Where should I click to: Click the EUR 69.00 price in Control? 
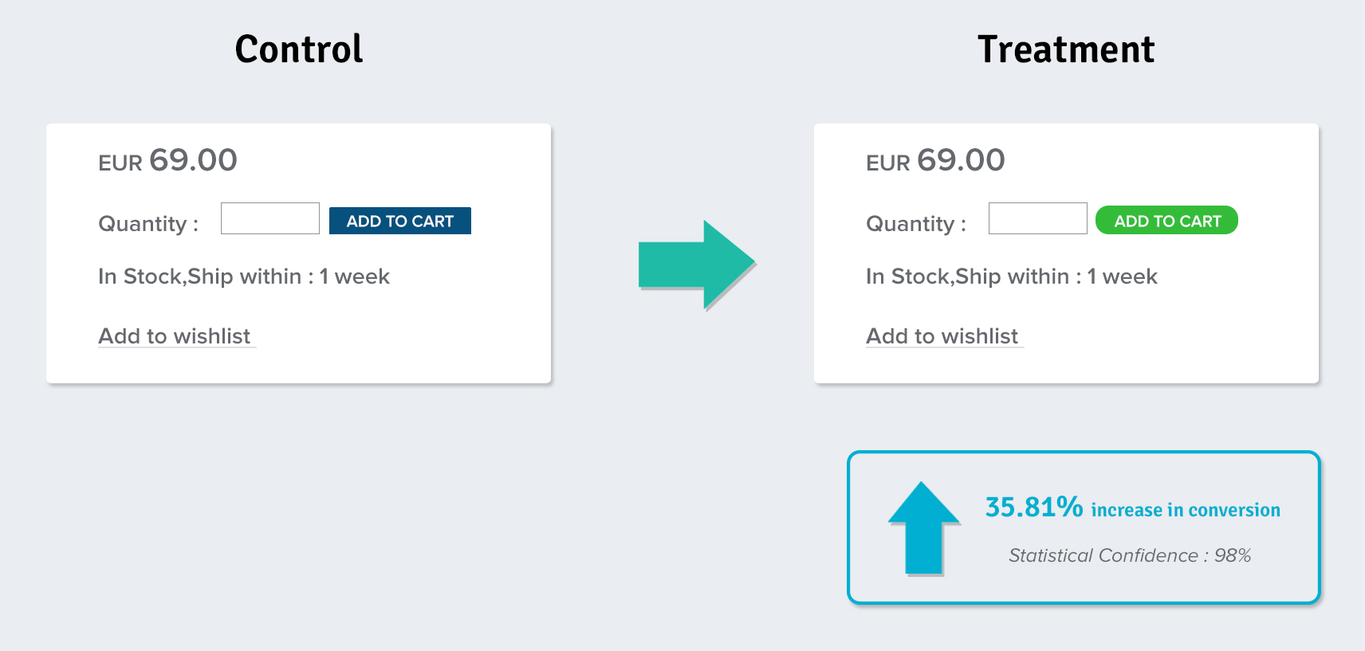click(167, 160)
